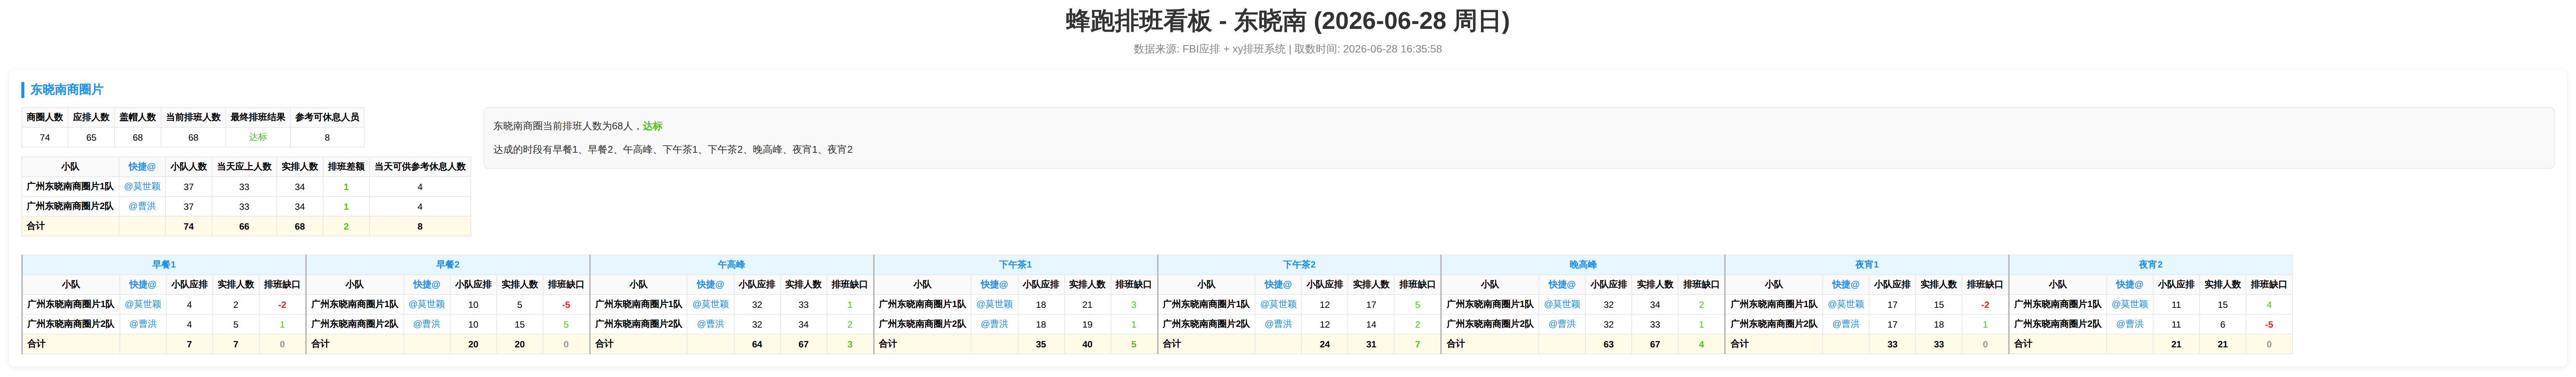2576x377 pixels.
Task: Click @曹洪 link in the 下午茶2 table
Action: tap(1278, 324)
